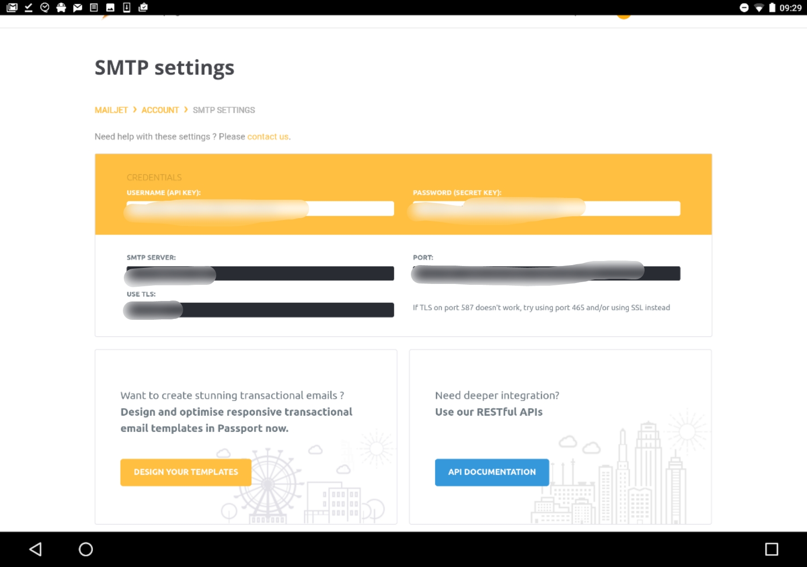The width and height of the screenshot is (807, 567).
Task: Click Design Your Templates button
Action: tap(186, 472)
